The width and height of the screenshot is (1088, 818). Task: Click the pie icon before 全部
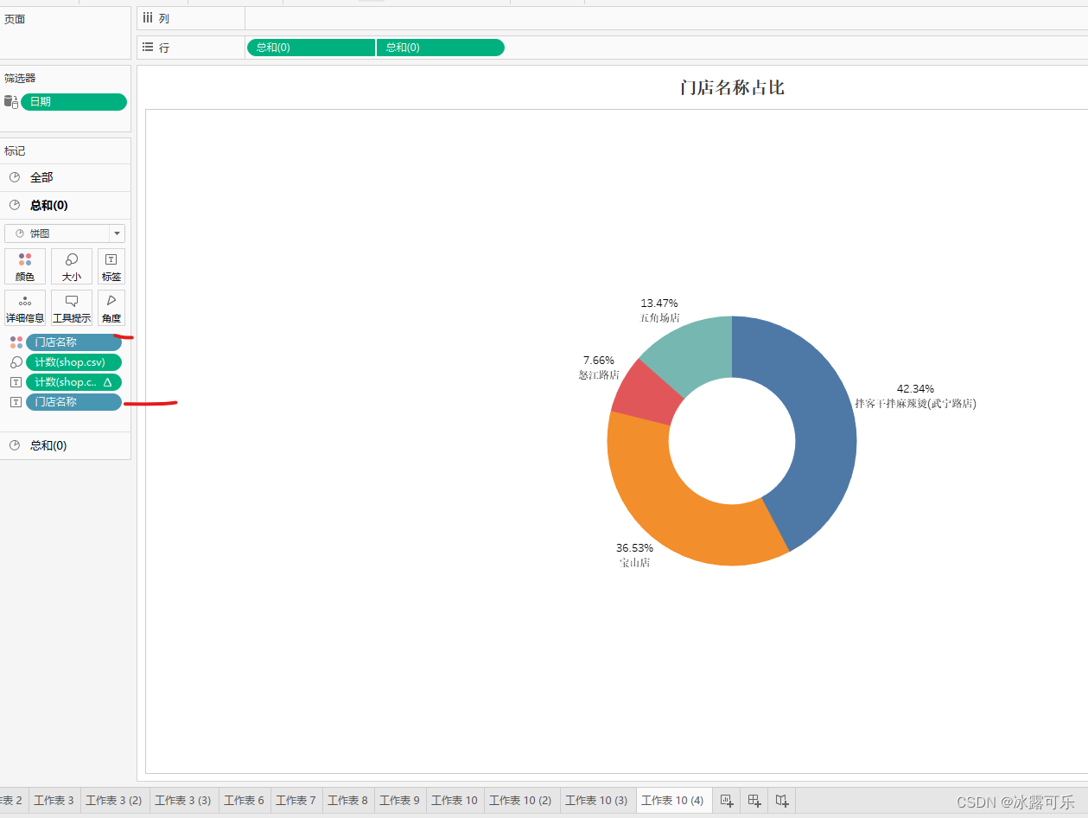(x=15, y=177)
